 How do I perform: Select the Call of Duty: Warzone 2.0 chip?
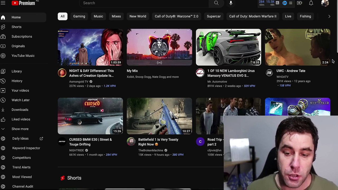[176, 16]
